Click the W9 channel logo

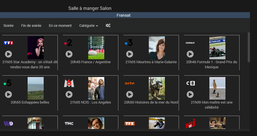coord(8,124)
